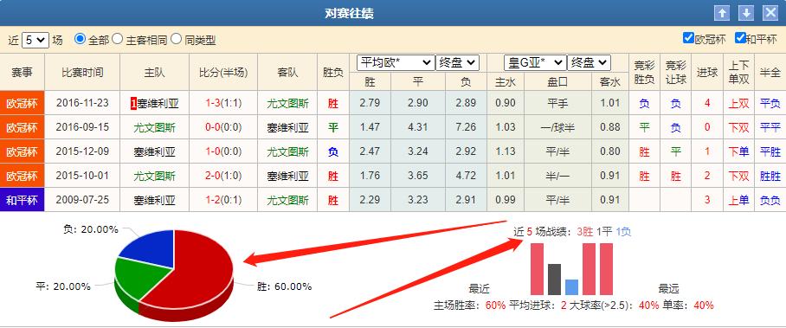The width and height of the screenshot is (786, 328).
Task: Click the handicap 一/球半
Action: (558, 128)
